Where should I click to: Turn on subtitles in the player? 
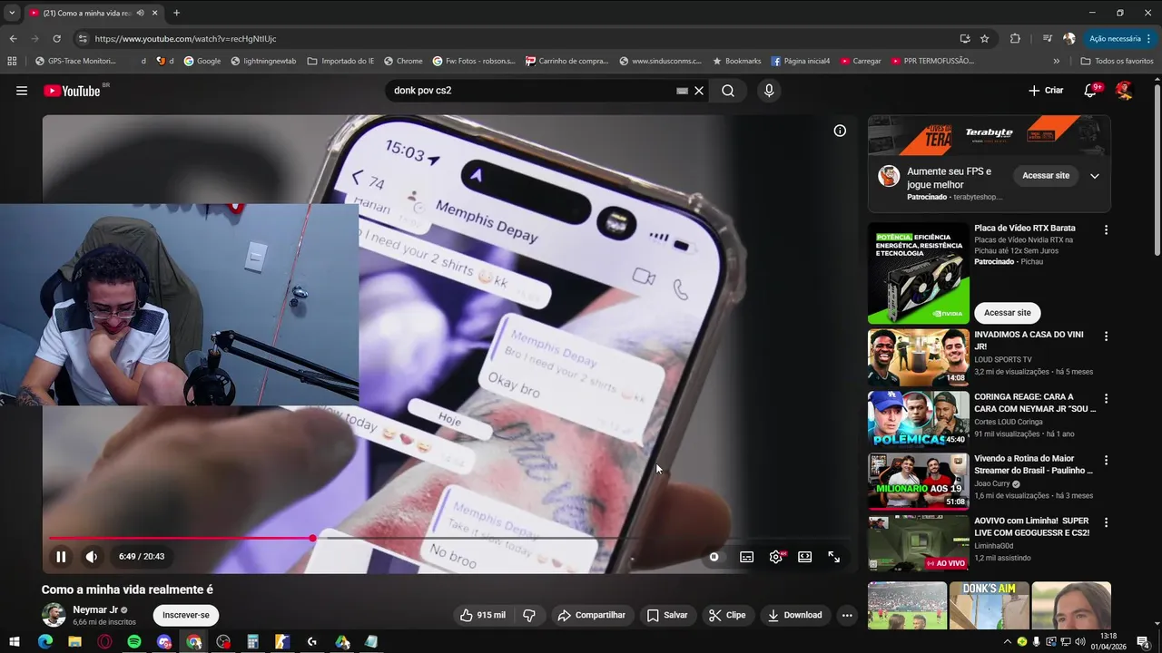click(746, 557)
